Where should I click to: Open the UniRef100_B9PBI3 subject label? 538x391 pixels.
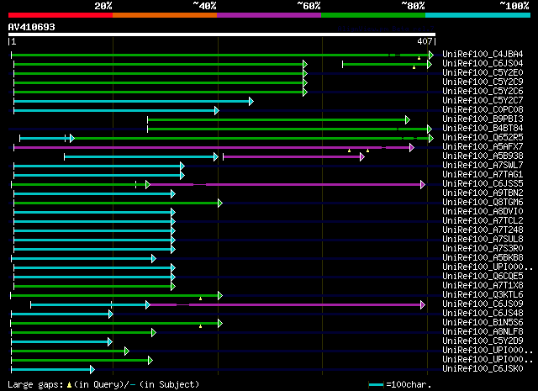(483, 119)
